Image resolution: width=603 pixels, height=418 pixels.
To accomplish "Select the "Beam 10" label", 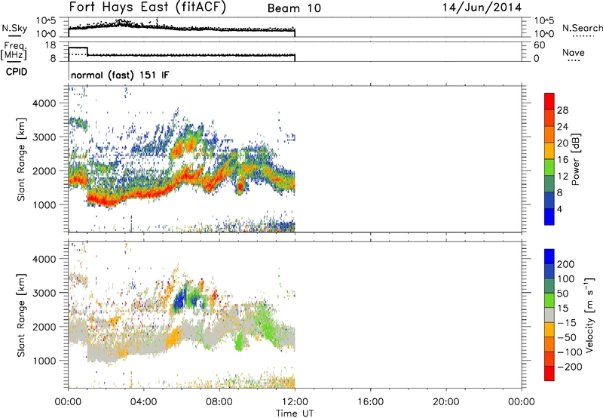I will [x=294, y=8].
